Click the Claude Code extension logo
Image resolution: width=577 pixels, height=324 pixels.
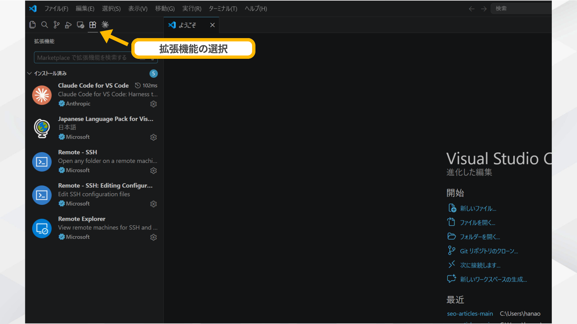[x=42, y=95]
